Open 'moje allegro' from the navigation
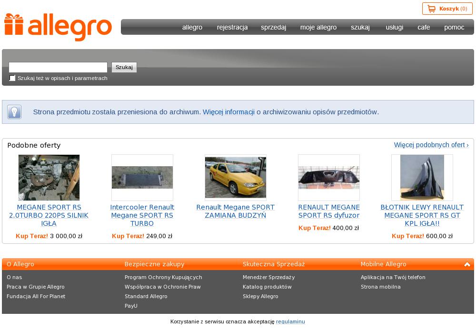The width and height of the screenshot is (476, 331). [318, 27]
